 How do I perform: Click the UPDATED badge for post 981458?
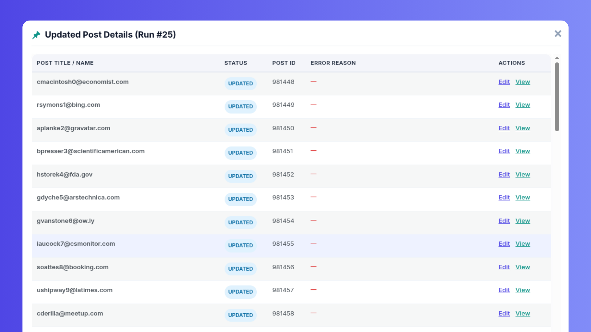(240, 315)
